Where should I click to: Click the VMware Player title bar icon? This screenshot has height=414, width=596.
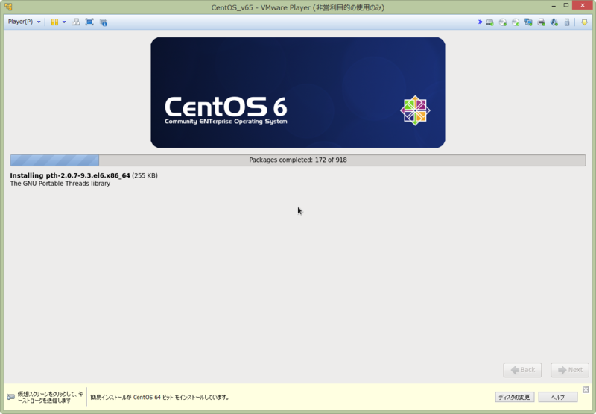(8, 7)
